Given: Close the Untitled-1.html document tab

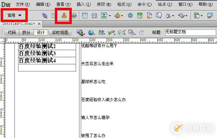Looking at the screenshot, I should coord(39,24).
